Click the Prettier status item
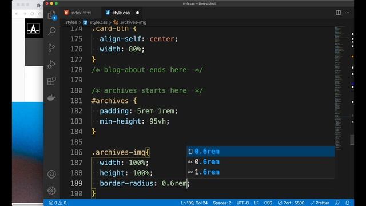Viewport: 366px width, 206px height. click(x=320, y=203)
